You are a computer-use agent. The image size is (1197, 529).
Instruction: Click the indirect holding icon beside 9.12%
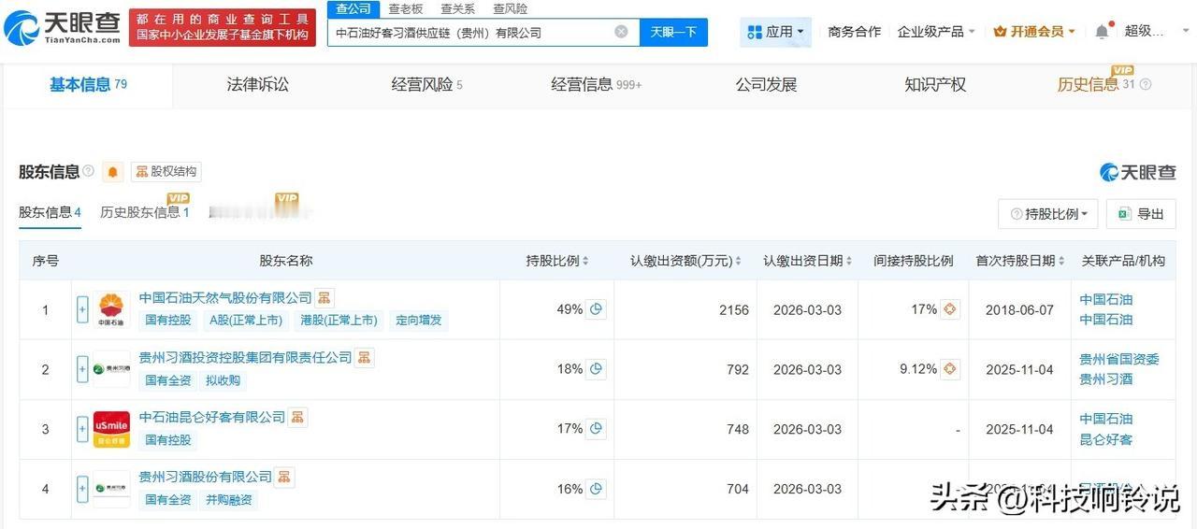tap(950, 369)
